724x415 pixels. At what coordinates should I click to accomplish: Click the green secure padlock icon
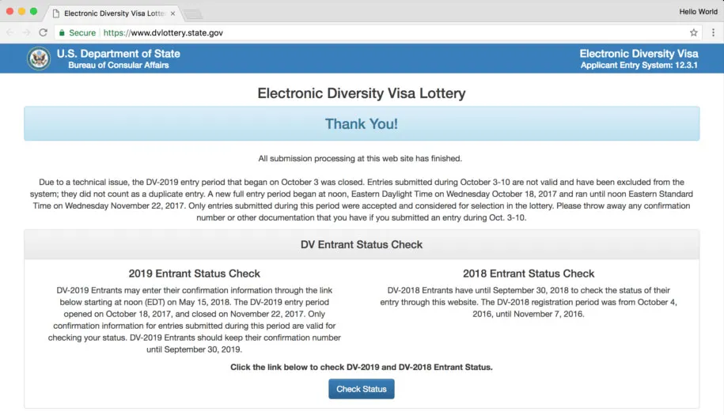(x=62, y=32)
